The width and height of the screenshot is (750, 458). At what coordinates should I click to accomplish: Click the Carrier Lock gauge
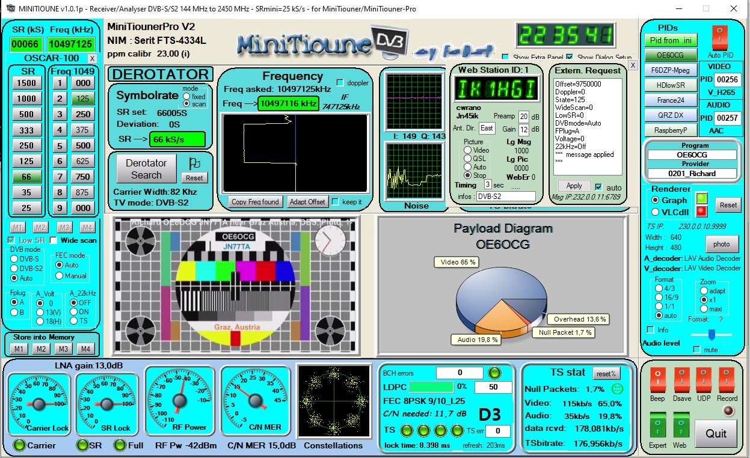point(39,404)
